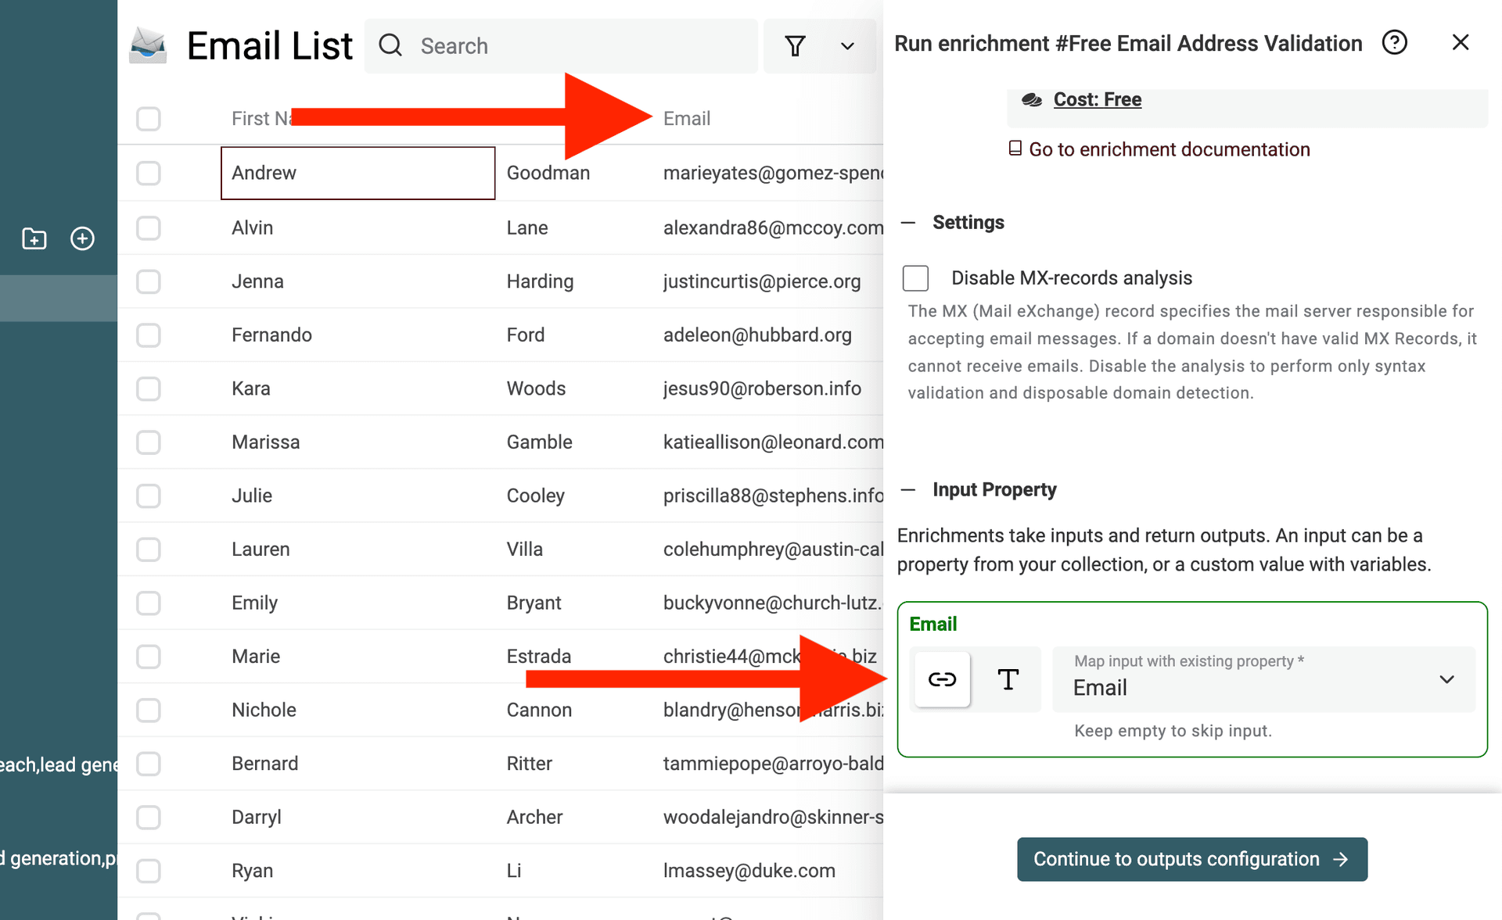The width and height of the screenshot is (1502, 920).
Task: Click the coins icon next to Cost: Free
Action: coord(1032,99)
